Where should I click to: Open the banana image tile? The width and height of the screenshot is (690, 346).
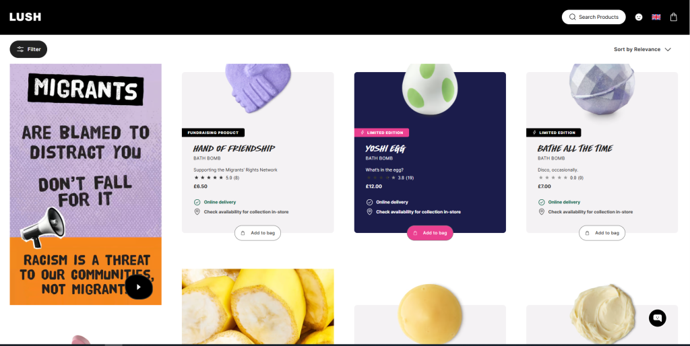point(257,306)
